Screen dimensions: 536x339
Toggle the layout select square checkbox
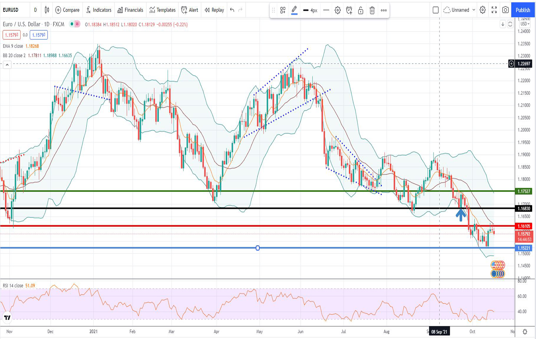click(436, 10)
